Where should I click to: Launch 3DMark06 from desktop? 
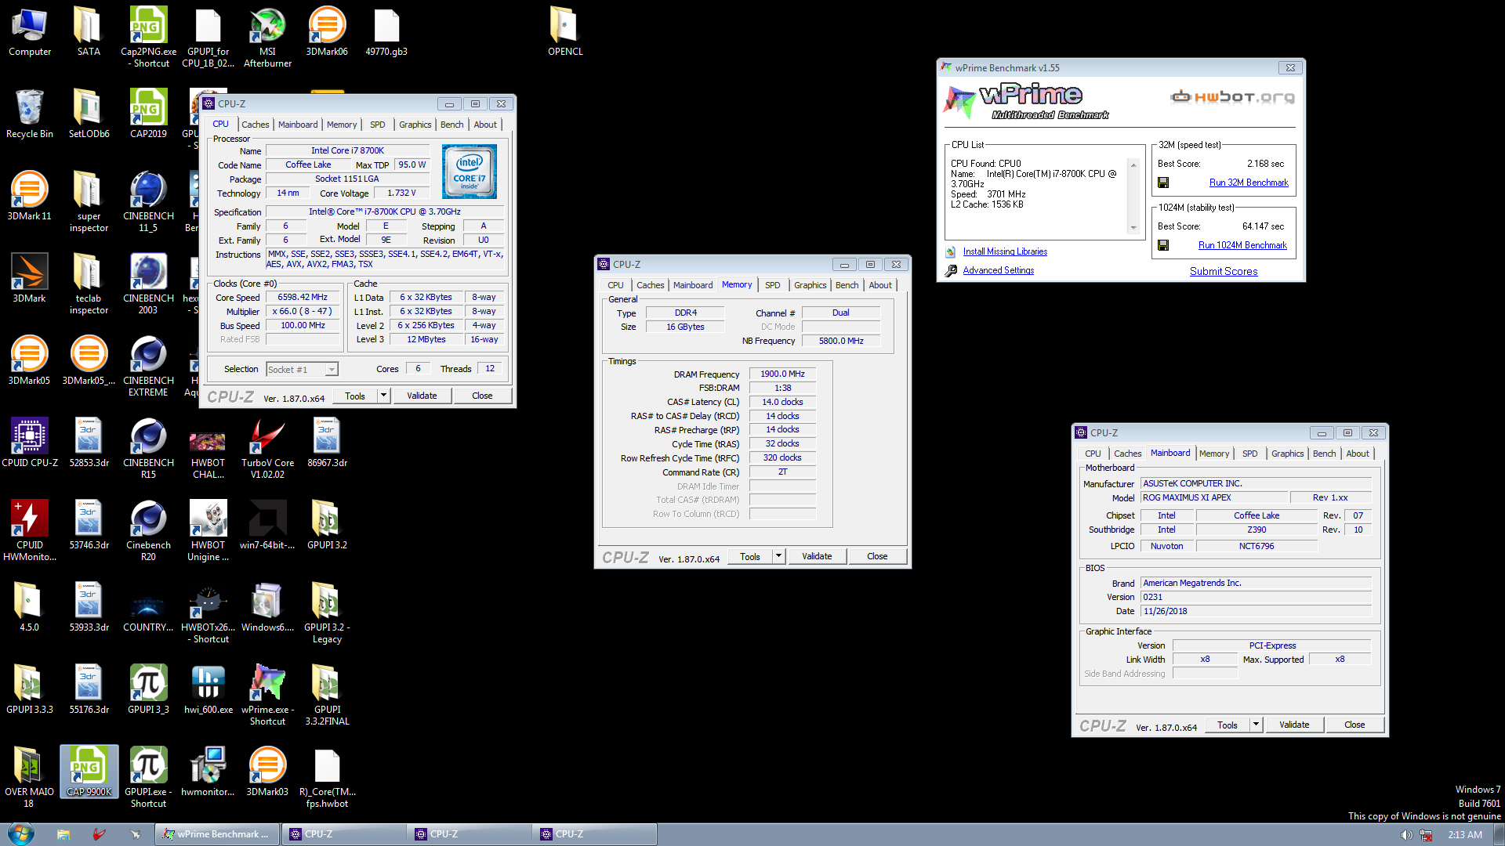tap(327, 32)
